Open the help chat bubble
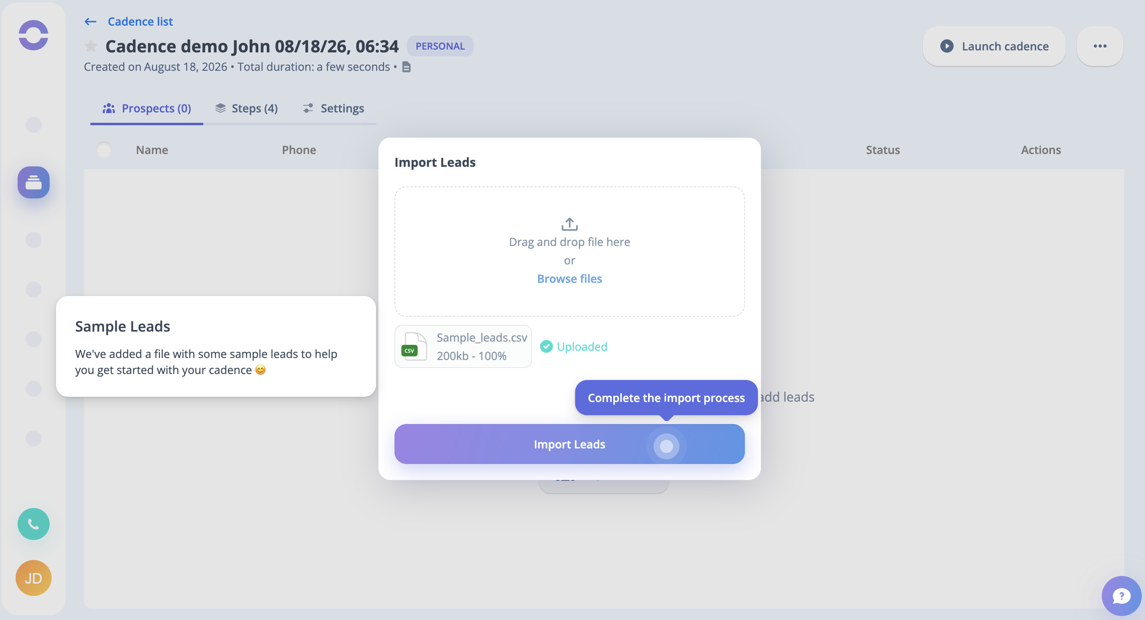Image resolution: width=1145 pixels, height=620 pixels. point(1121,596)
